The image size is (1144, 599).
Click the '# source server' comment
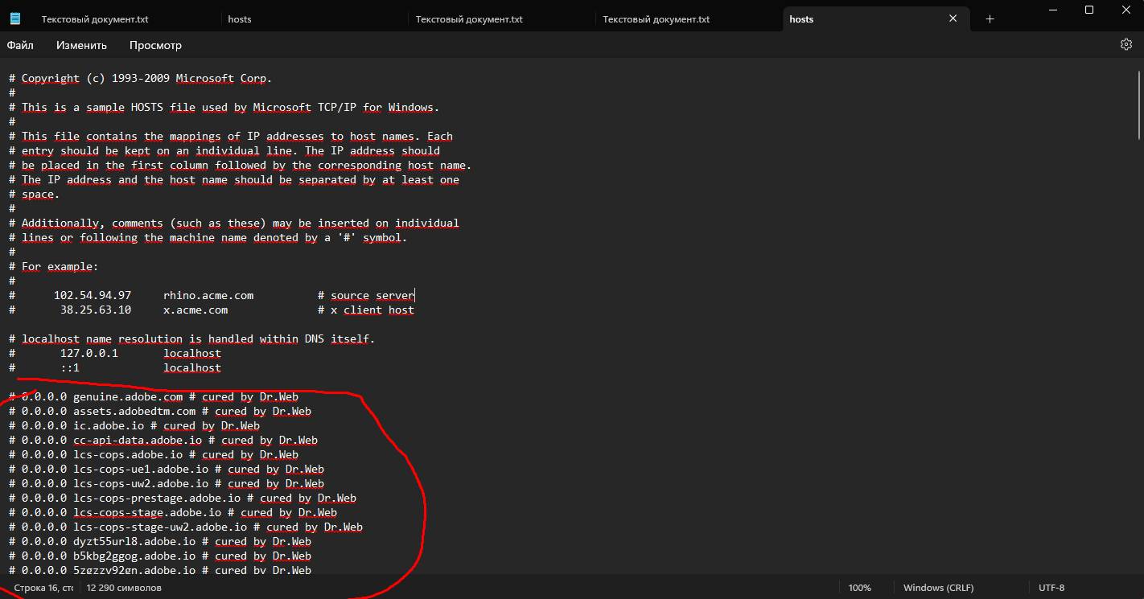[x=366, y=295]
